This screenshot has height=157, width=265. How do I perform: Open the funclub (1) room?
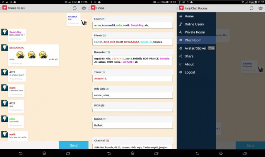[x=132, y=119]
